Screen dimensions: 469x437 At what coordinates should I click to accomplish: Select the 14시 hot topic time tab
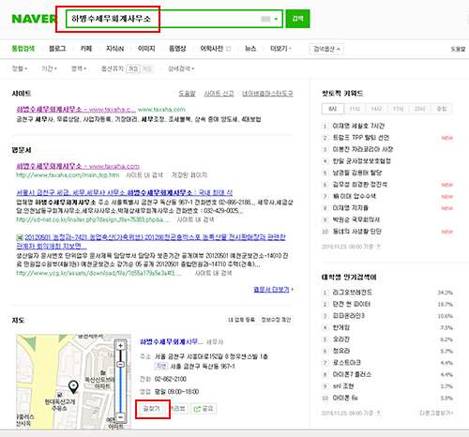376,109
